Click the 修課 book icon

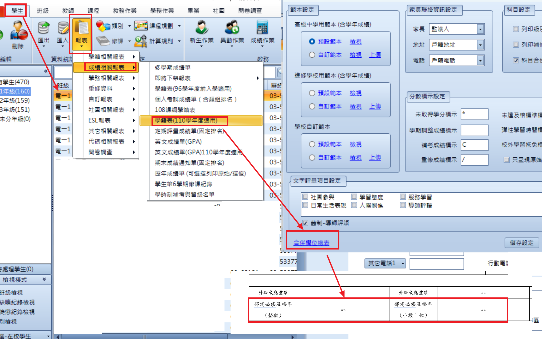103,41
